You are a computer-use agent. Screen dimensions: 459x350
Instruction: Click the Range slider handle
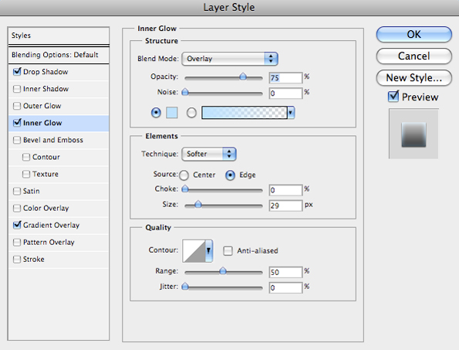click(223, 271)
